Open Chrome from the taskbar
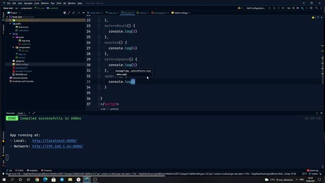The image size is (325, 183). 37,179
